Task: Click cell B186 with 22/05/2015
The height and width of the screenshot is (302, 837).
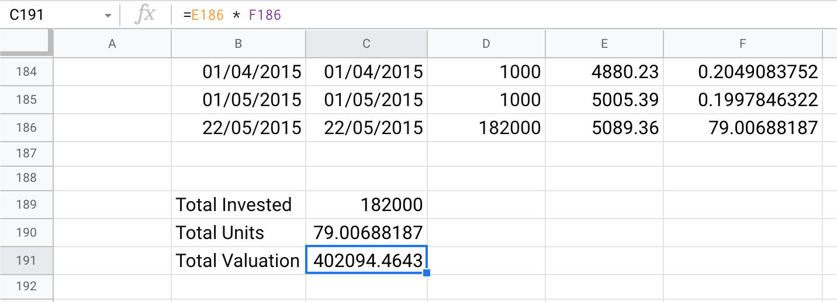Action: tap(238, 128)
